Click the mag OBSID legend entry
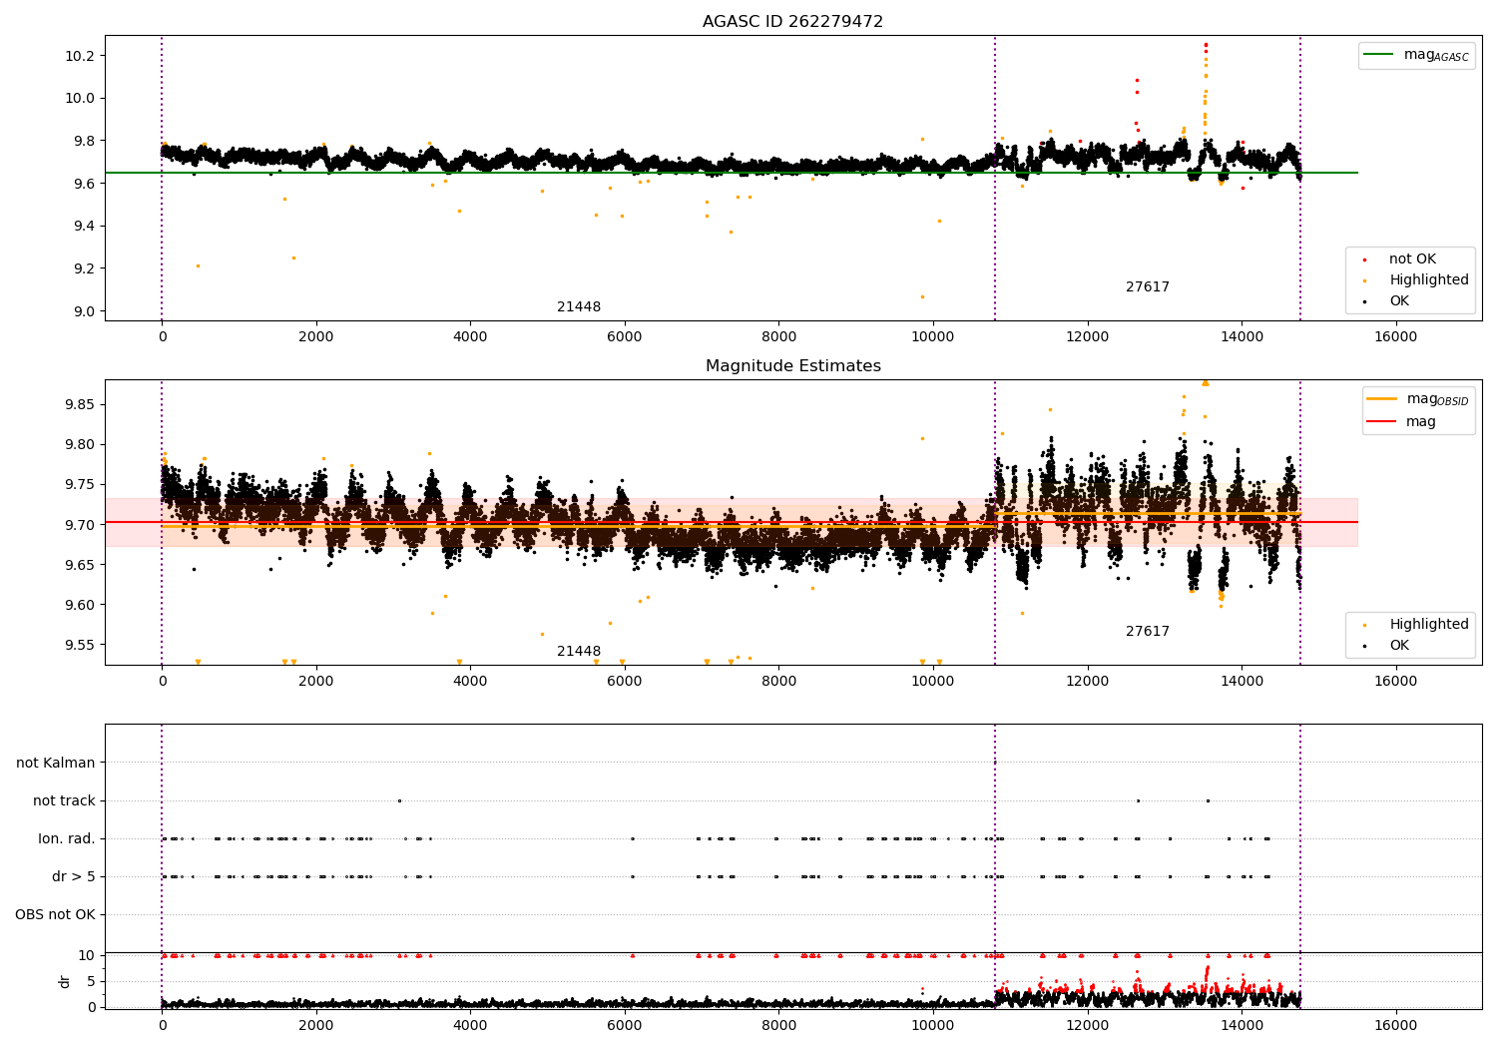Image resolution: width=1497 pixels, height=1048 pixels. 1418,399
